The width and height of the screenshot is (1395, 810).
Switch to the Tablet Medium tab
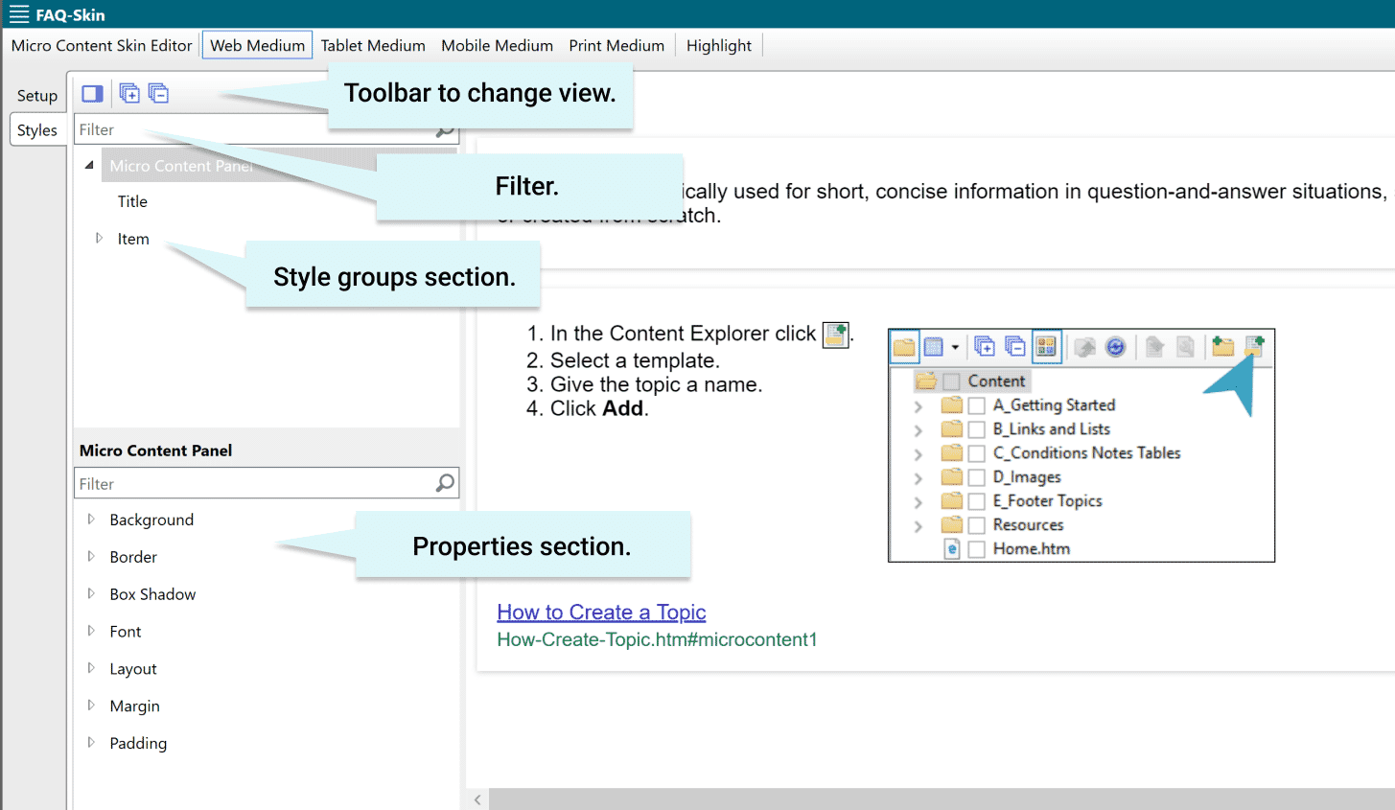[x=373, y=45]
